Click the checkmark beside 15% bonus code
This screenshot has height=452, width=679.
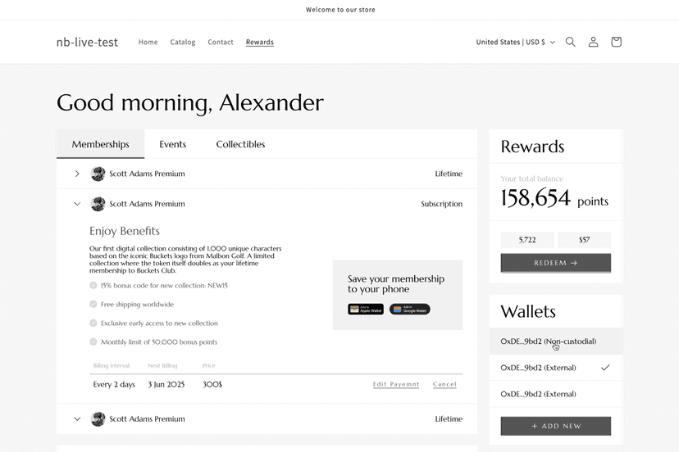[93, 286]
